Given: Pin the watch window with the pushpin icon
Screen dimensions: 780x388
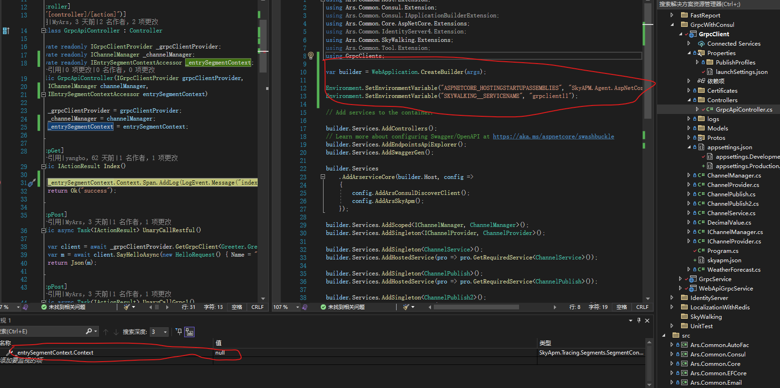Looking at the screenshot, I should coord(639,320).
